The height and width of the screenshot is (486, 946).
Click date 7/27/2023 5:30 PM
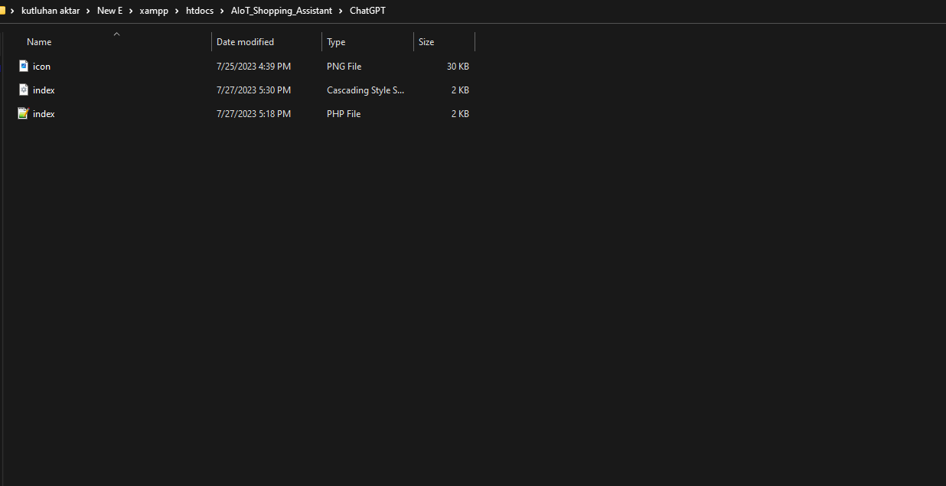pyautogui.click(x=253, y=90)
